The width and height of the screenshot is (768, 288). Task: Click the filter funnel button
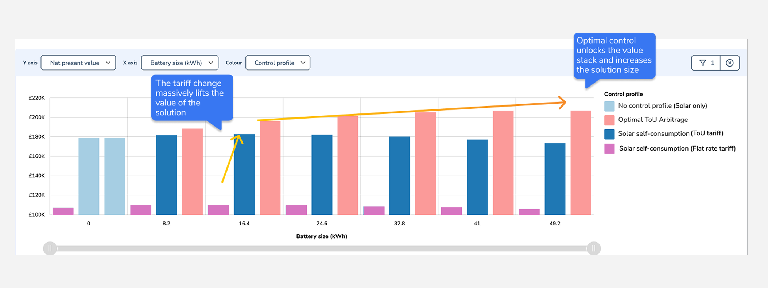[x=706, y=63]
